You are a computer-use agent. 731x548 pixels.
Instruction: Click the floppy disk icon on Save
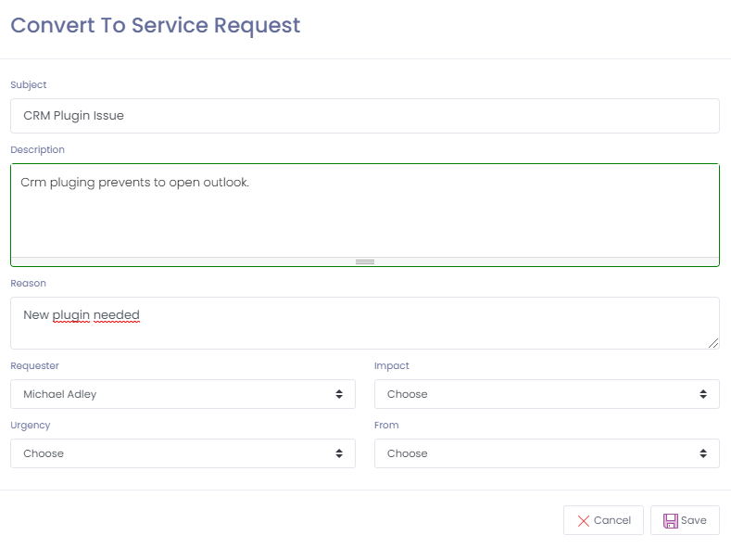coord(670,521)
